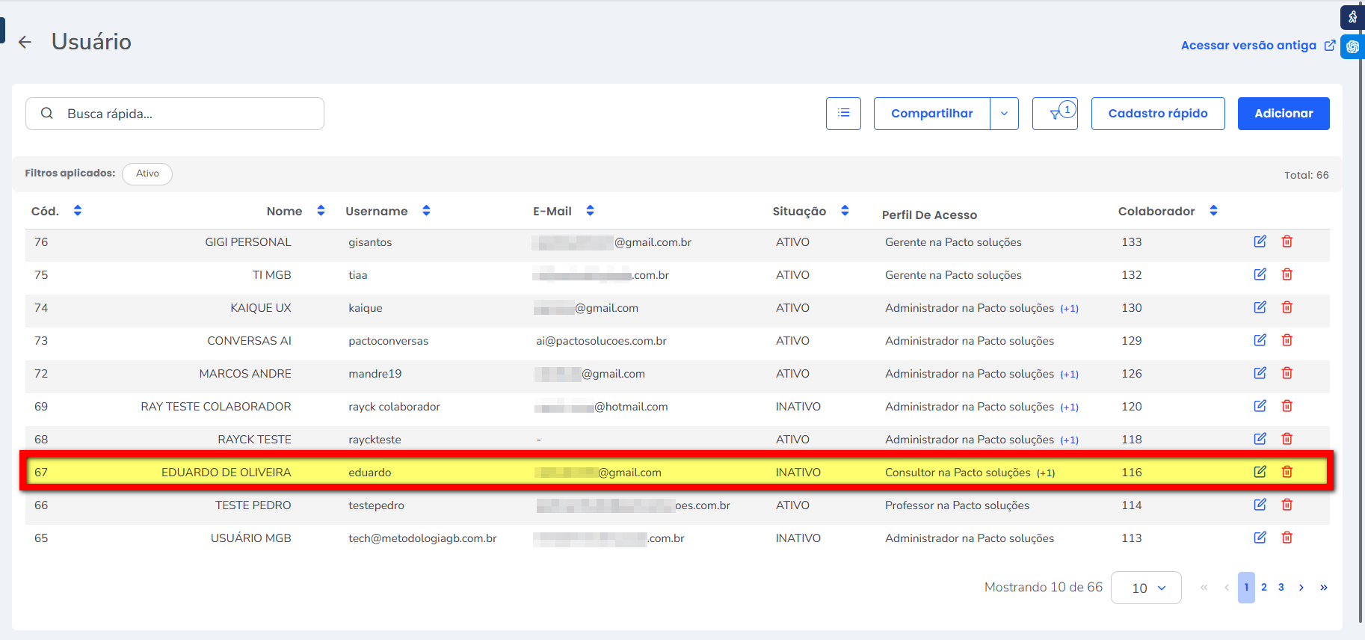
Task: Edit the EDUARDO DE OLIVEIRA row
Action: tap(1260, 472)
